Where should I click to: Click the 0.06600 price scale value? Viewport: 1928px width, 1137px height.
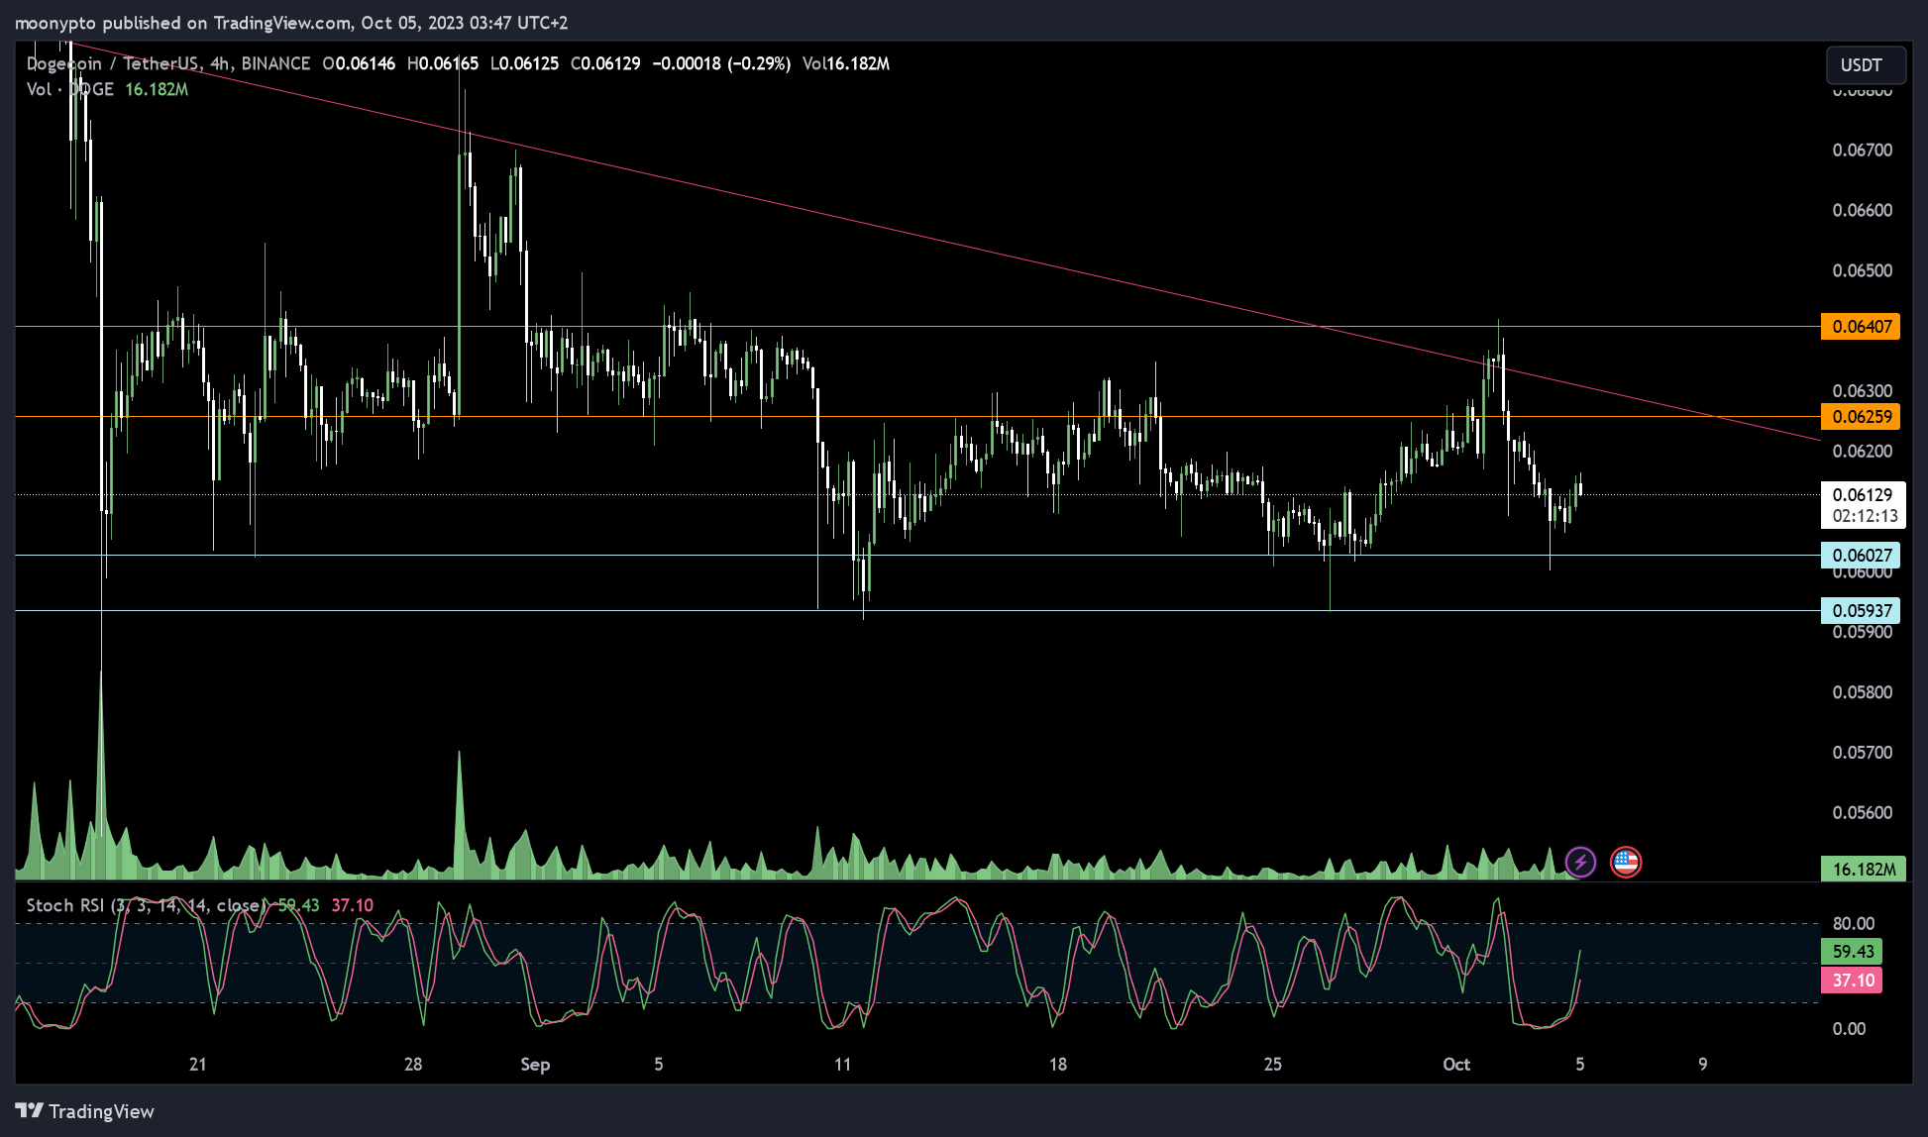tap(1863, 211)
